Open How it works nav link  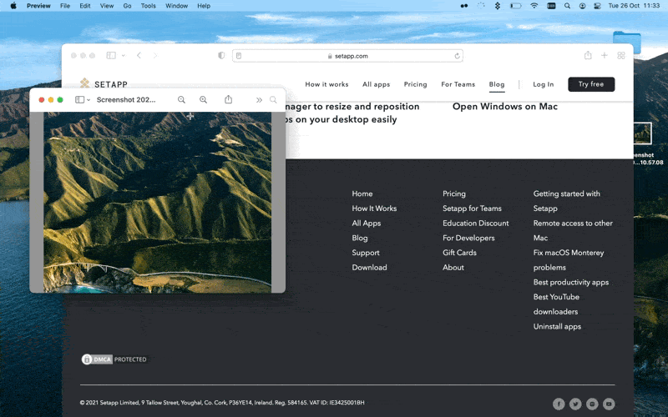[326, 84]
